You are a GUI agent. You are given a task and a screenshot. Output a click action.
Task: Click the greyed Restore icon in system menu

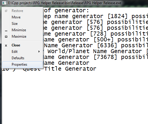coord(6,11)
